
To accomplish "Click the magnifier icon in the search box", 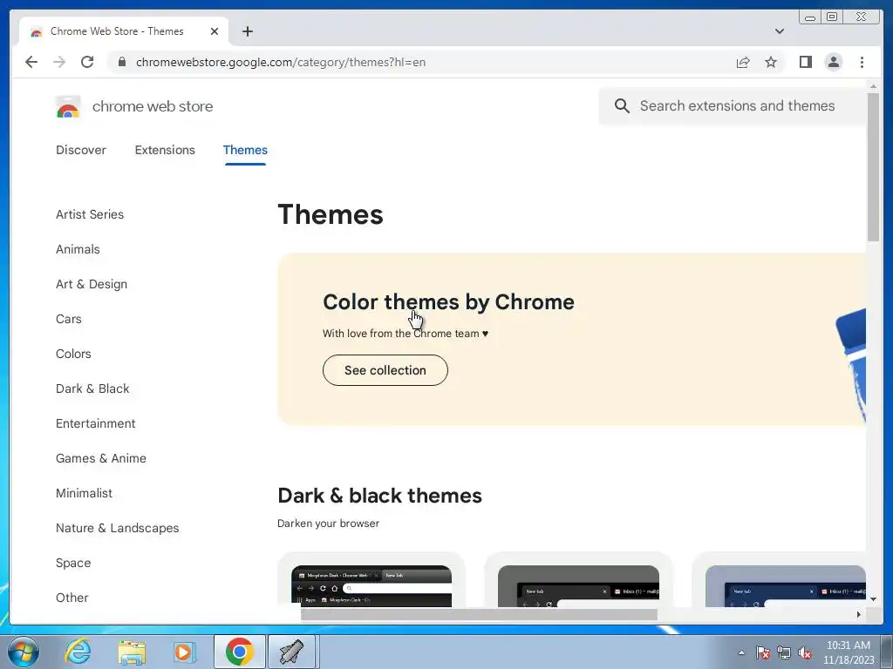I will click(x=622, y=105).
